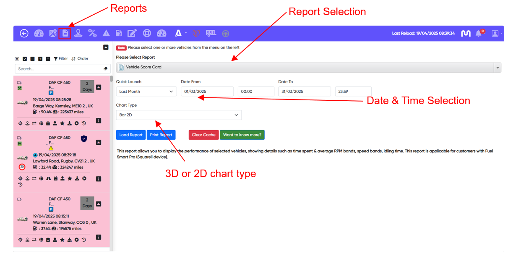The width and height of the screenshot is (508, 264).
Task: Toggle the select-all checkbox above the vehicle list
Action: (x=24, y=58)
